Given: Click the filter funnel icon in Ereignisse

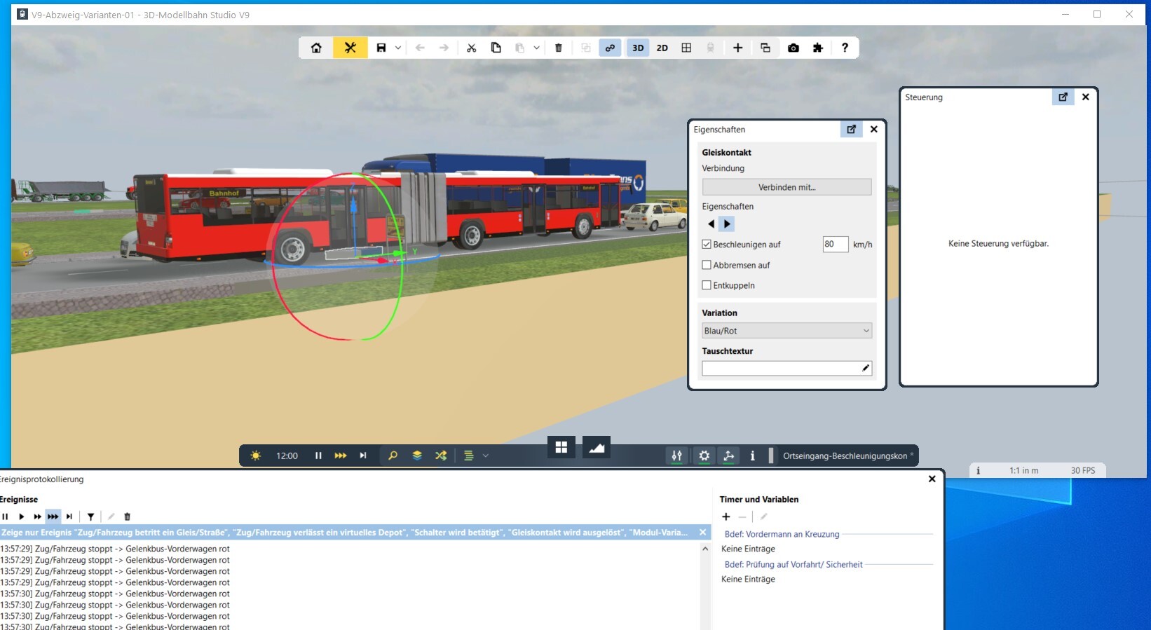Looking at the screenshot, I should point(90,516).
